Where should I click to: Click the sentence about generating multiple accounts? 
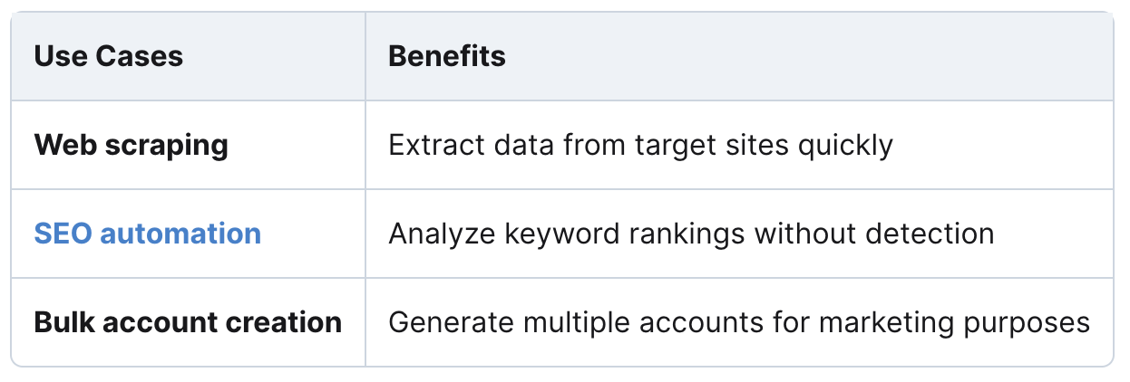click(x=739, y=322)
